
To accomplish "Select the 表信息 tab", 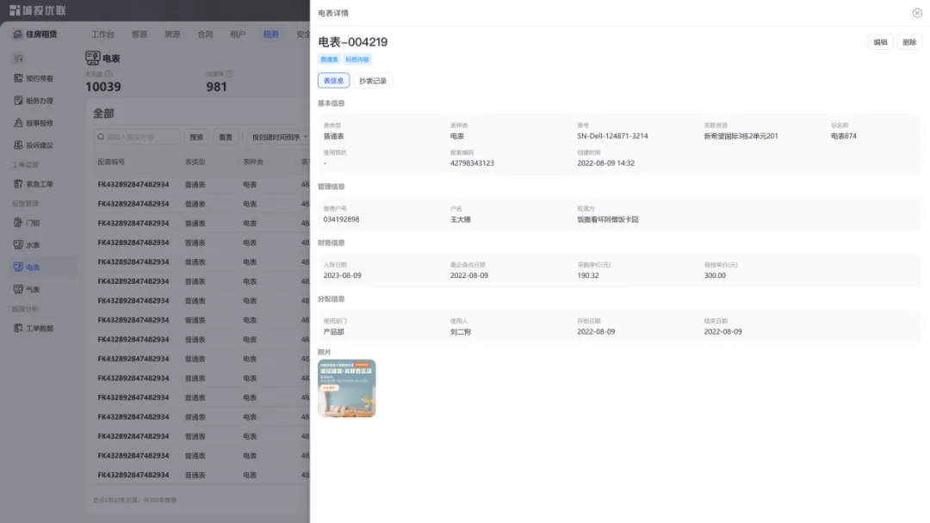I will tap(333, 81).
